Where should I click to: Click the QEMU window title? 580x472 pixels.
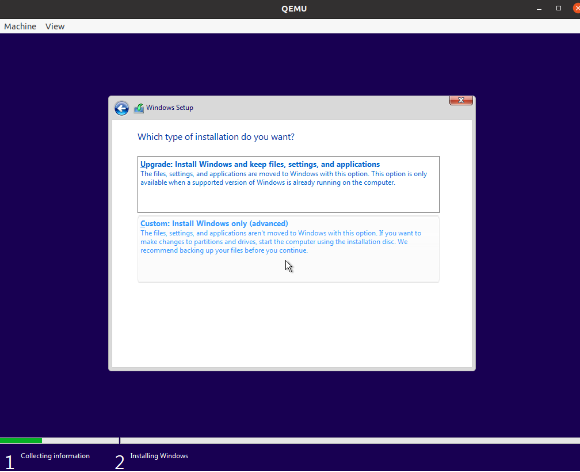point(294,9)
